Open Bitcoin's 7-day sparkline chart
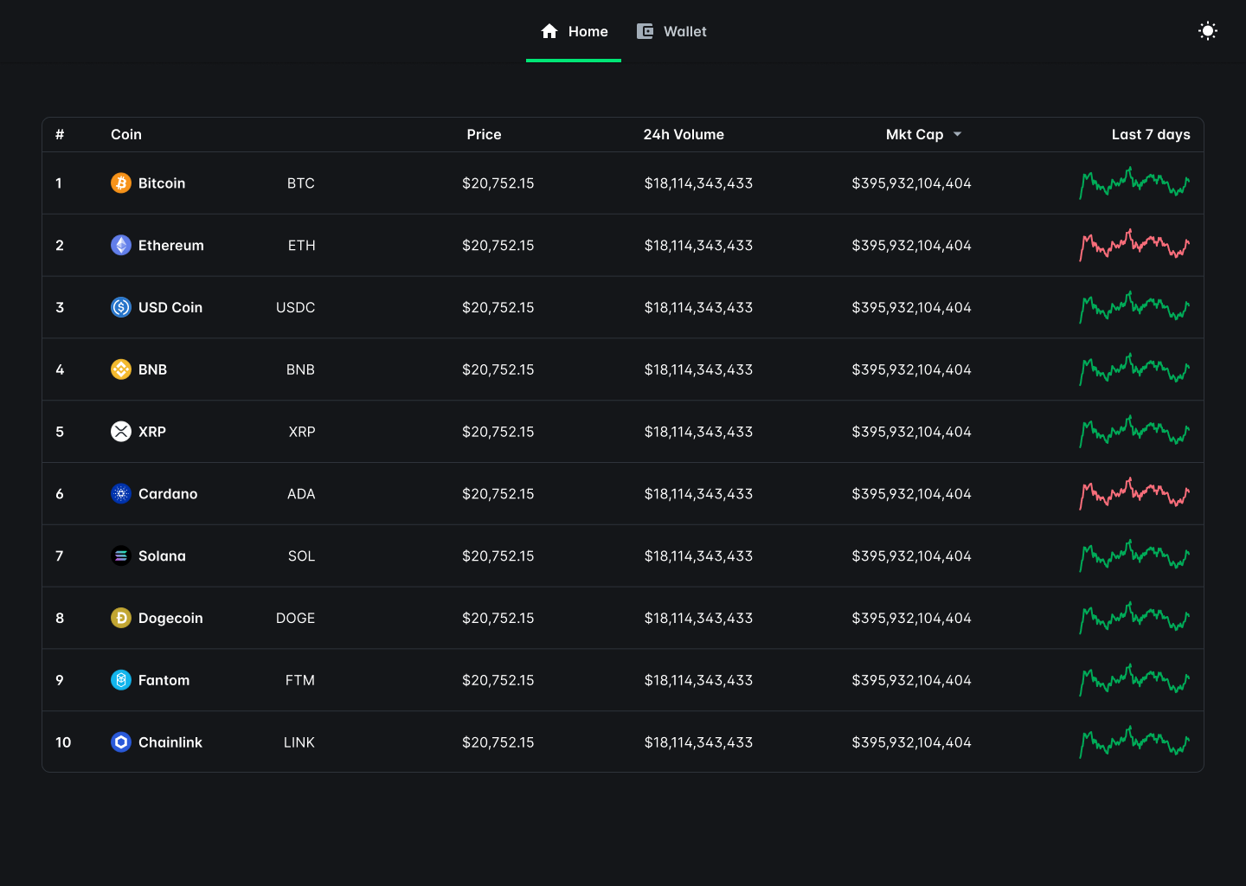1246x886 pixels. [x=1134, y=183]
